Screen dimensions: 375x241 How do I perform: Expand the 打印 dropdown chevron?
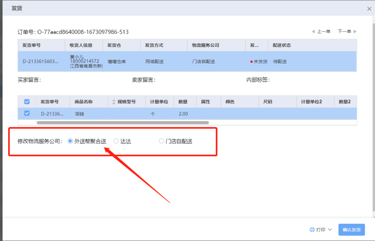[x=329, y=230]
